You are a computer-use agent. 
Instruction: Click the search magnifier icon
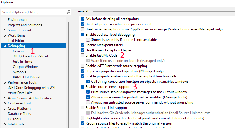click(x=68, y=12)
